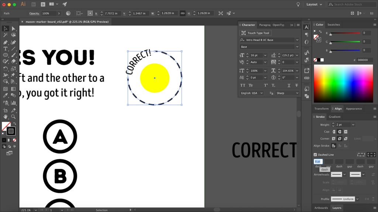Click the Touch Type Tool button
Image resolution: width=378 pixels, height=212 pixels.
pyautogui.click(x=255, y=33)
